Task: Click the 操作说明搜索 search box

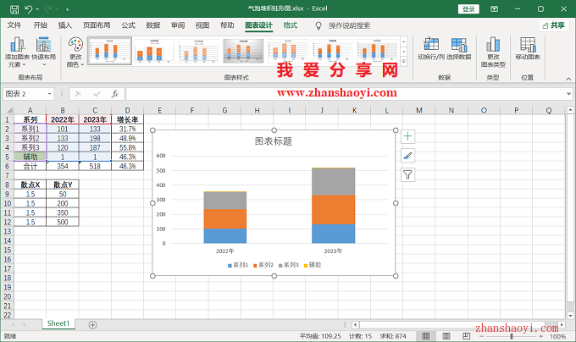Action: click(349, 25)
